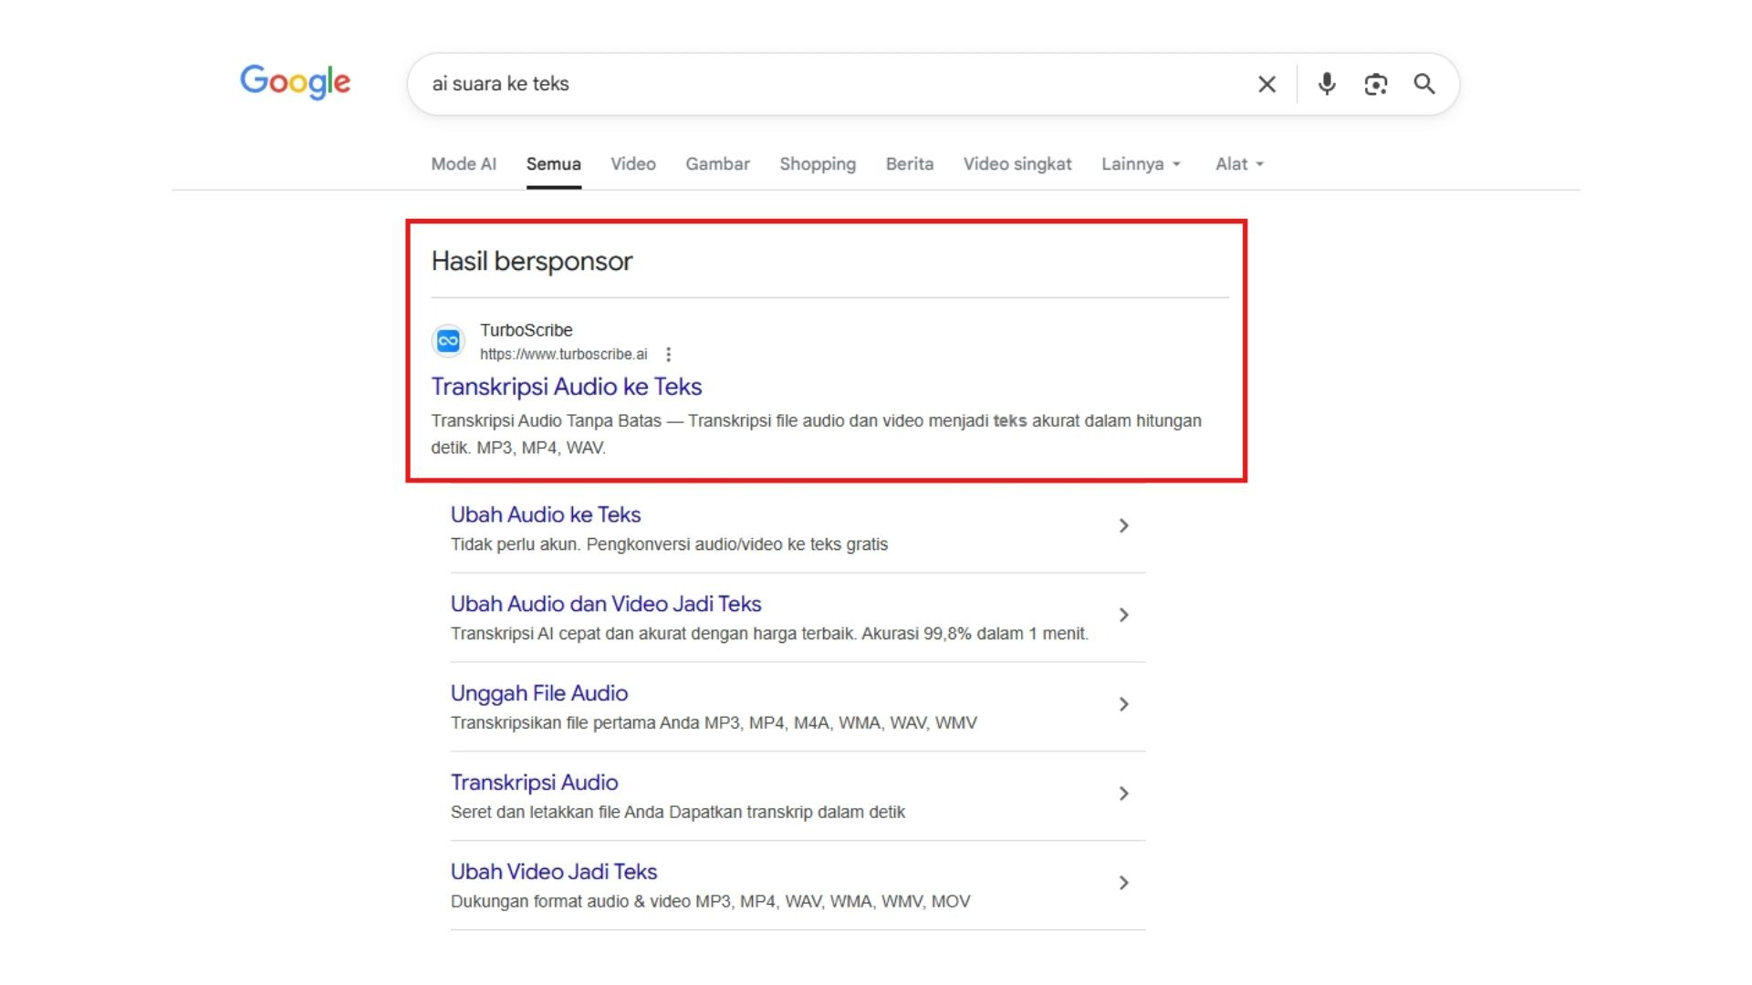Open Google Lens image search icon
The image size is (1752, 985).
[1375, 84]
